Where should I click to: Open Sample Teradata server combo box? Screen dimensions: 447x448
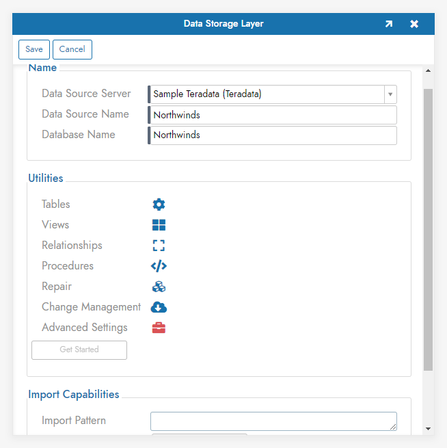pyautogui.click(x=267, y=94)
